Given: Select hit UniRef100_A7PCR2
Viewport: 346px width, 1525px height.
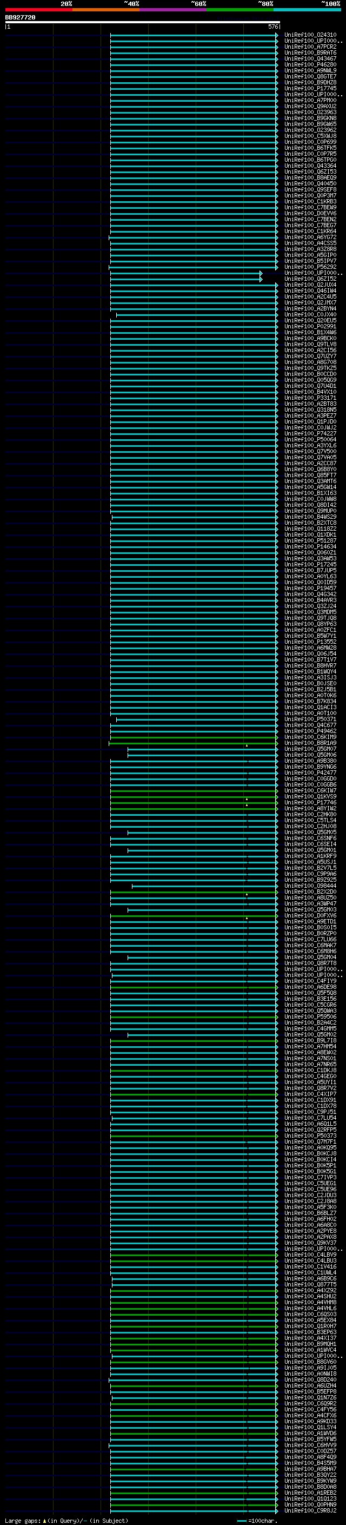Looking at the screenshot, I should (310, 47).
